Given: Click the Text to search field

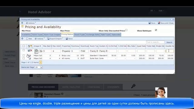Looking at the screenshot, I should pos(155,42).
